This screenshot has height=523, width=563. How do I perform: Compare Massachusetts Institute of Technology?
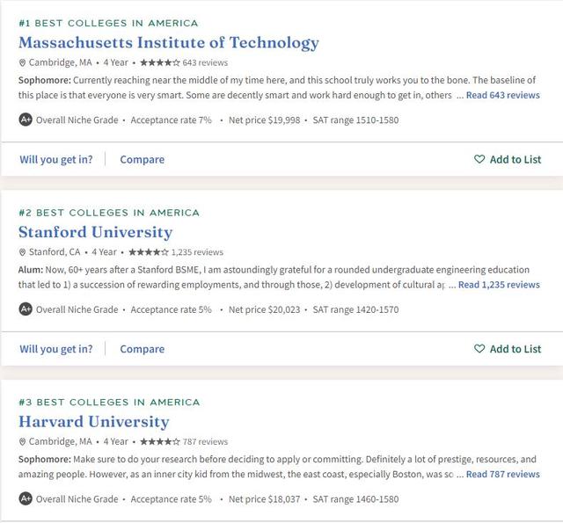[x=142, y=159]
